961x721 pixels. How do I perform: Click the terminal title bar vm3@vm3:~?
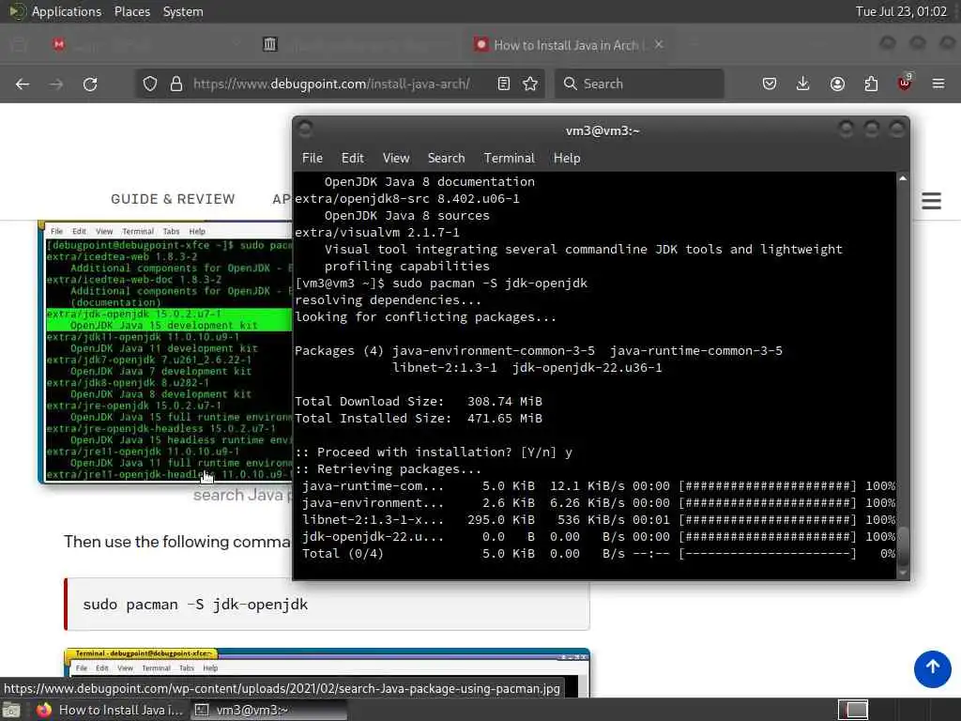pos(602,130)
